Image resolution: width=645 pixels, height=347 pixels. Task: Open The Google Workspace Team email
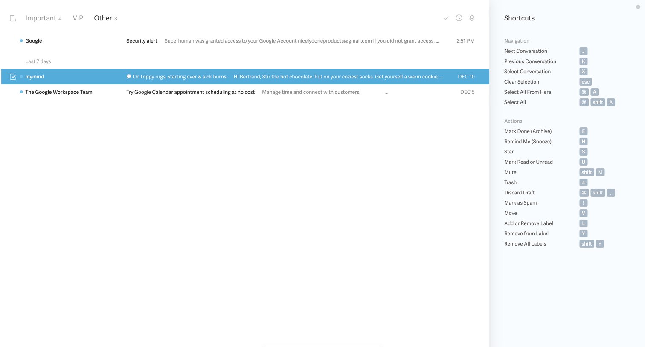pos(245,92)
